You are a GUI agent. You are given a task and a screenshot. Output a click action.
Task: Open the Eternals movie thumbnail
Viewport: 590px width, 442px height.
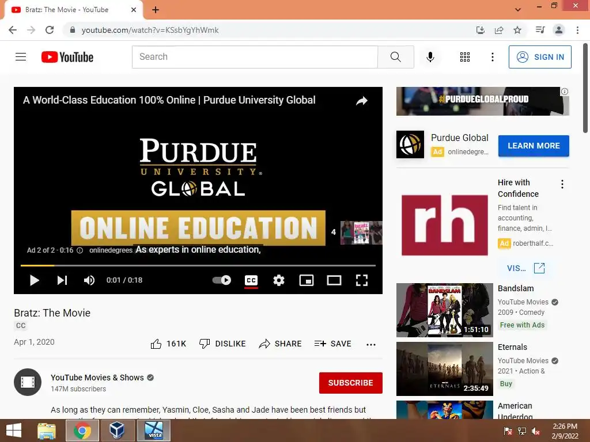pyautogui.click(x=444, y=369)
